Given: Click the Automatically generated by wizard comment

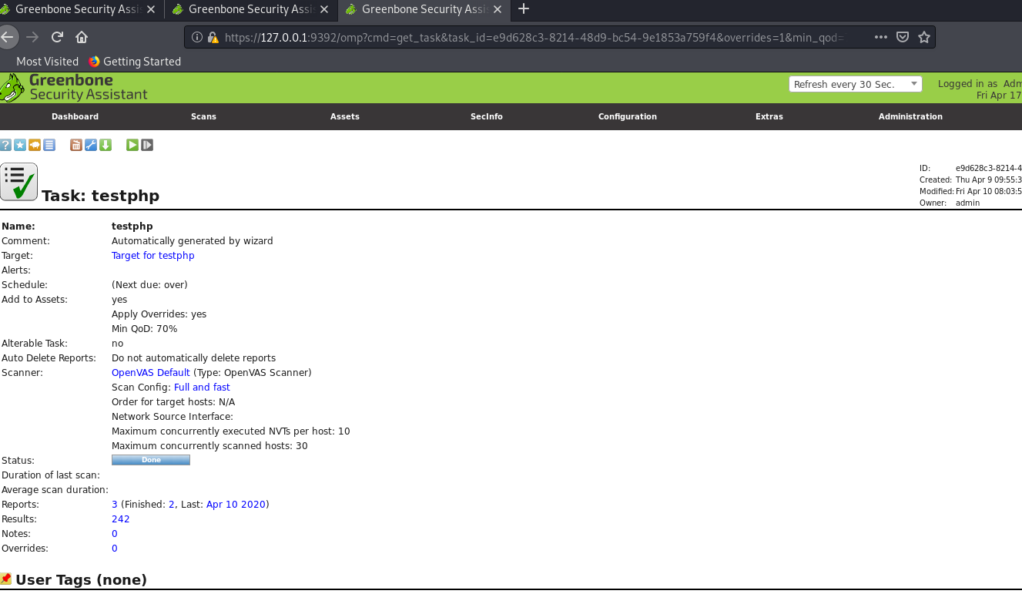Looking at the screenshot, I should pyautogui.click(x=193, y=240).
